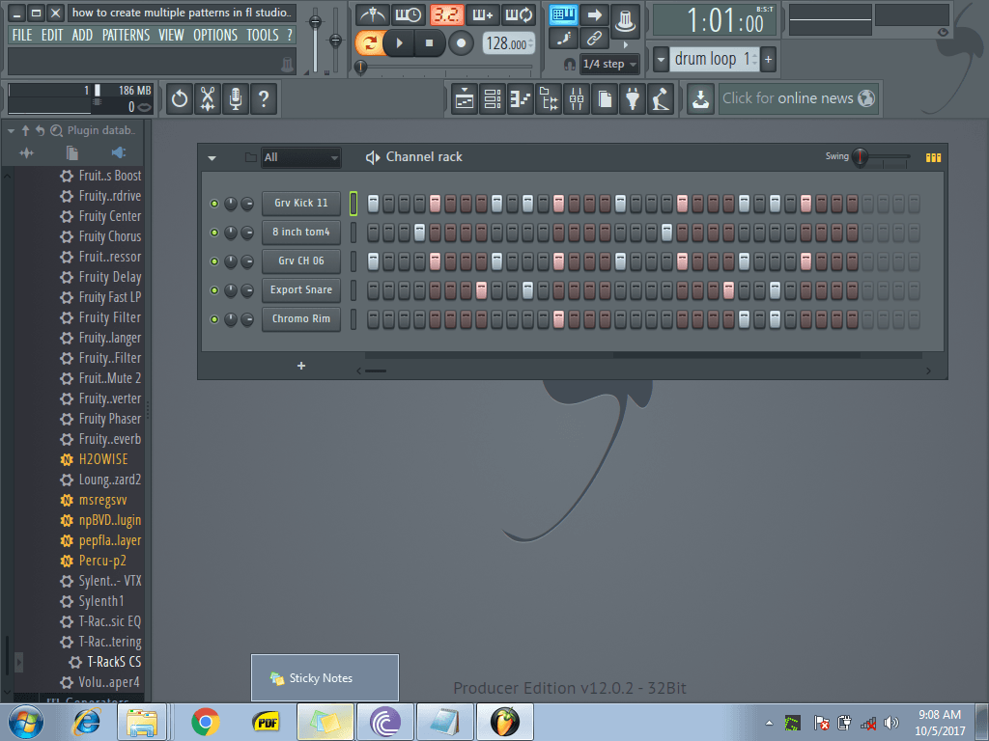Open the plugin picker plug icon
Screen dimensions: 989x741
[633, 98]
